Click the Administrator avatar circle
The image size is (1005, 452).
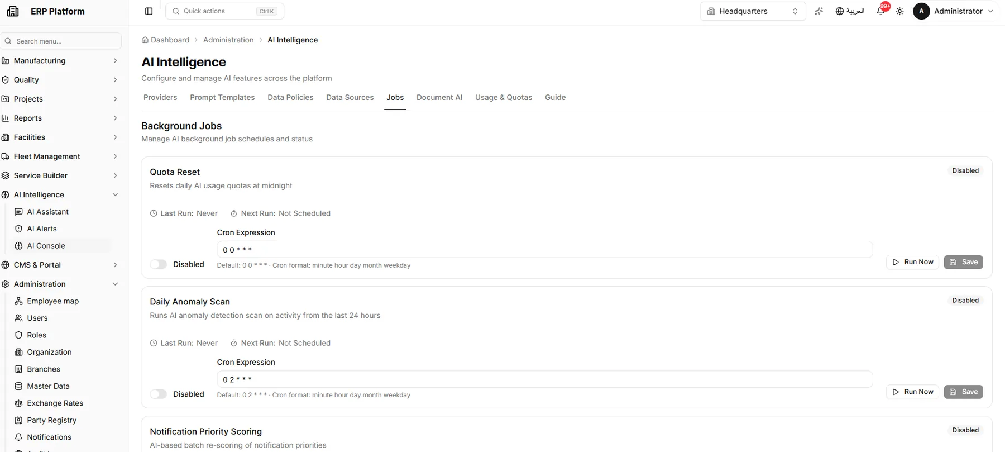pyautogui.click(x=921, y=11)
